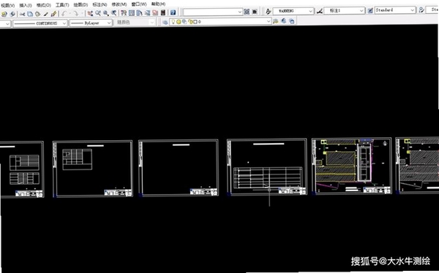Open the 随颜色 plot style dropdown

[135, 23]
